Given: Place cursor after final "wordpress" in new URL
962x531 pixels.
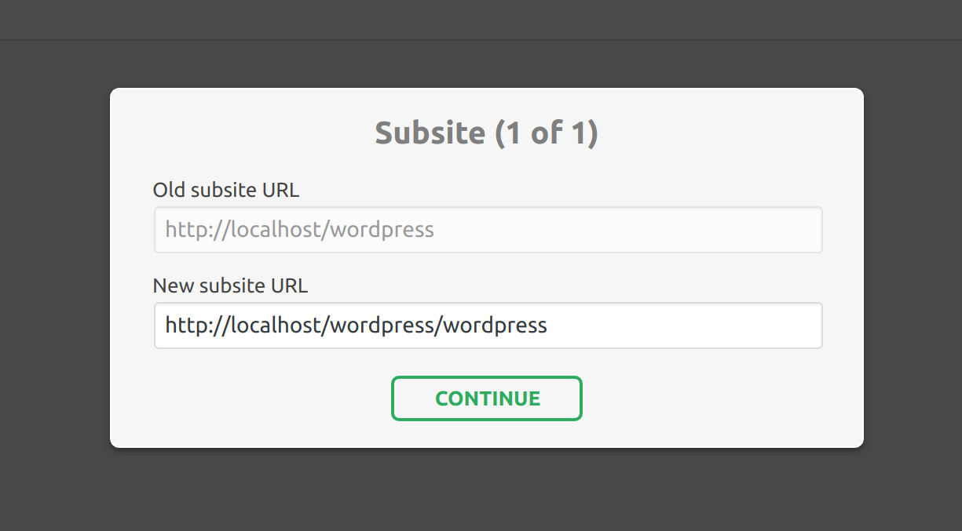Looking at the screenshot, I should tap(548, 326).
